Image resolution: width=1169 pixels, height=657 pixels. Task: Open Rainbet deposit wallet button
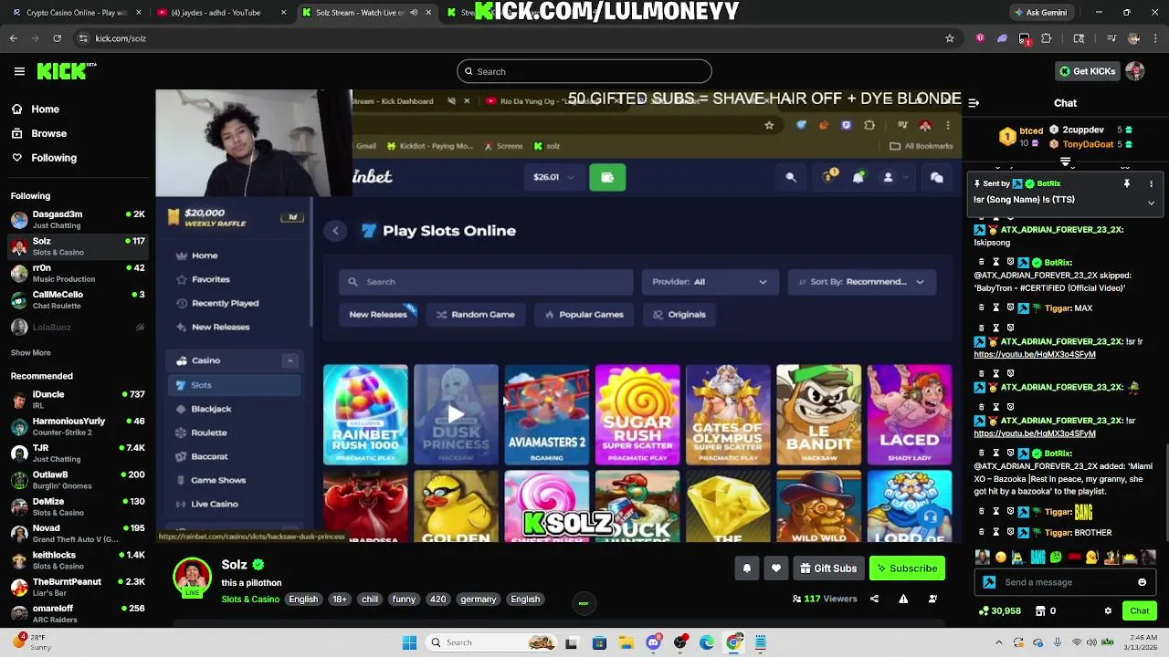607,177
